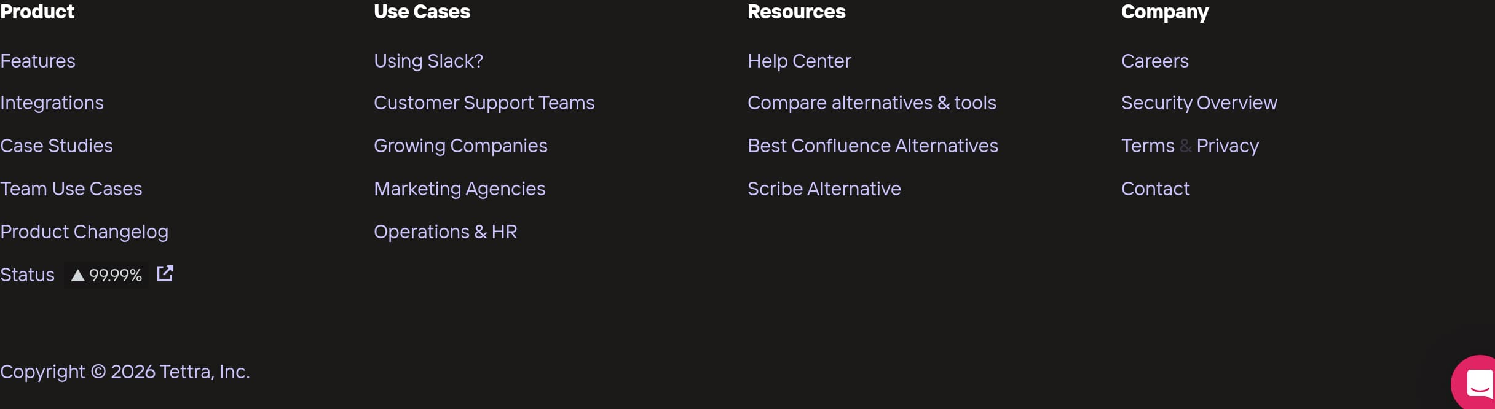Screen dimensions: 1495x409
Task: Open the Help Center
Action: 799,61
